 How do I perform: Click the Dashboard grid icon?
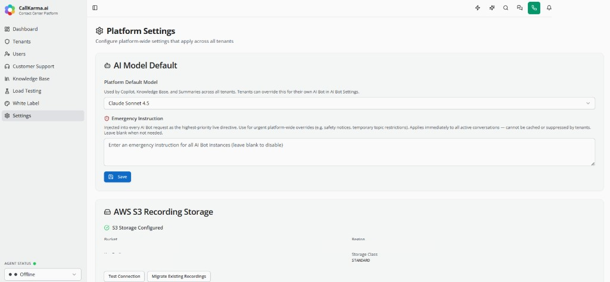point(7,29)
